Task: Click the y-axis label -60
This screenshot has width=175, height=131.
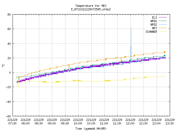Action: (x=8, y=116)
